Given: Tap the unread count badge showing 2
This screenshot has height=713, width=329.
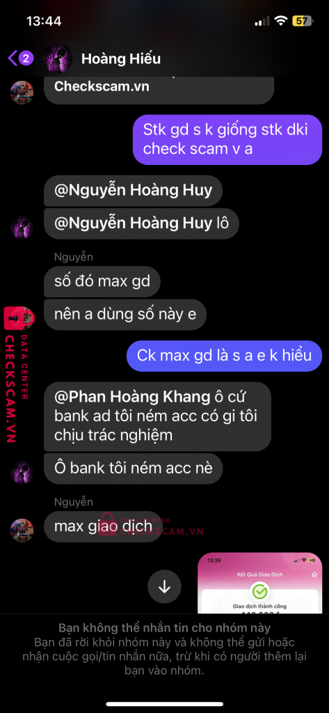Looking at the screenshot, I should [26, 58].
